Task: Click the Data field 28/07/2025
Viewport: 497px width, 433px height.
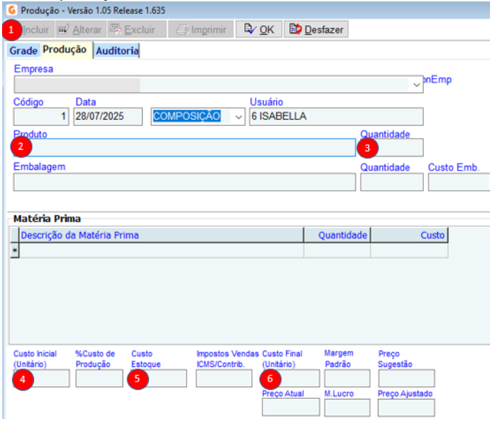Action: coord(108,117)
